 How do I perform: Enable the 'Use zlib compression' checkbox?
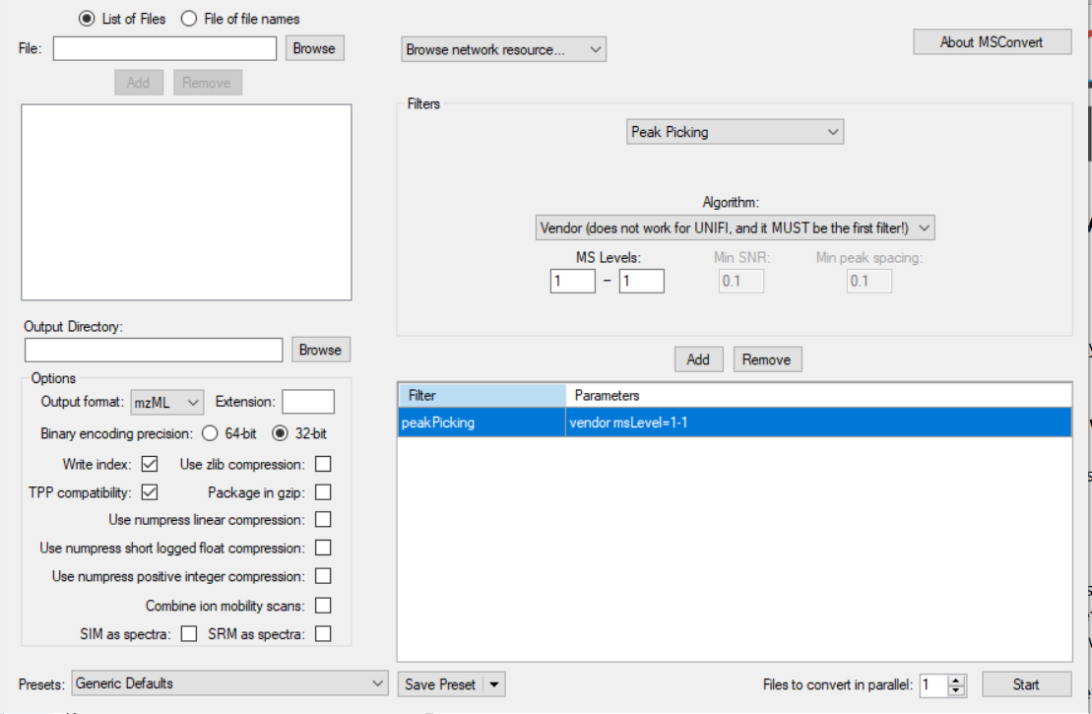point(322,464)
